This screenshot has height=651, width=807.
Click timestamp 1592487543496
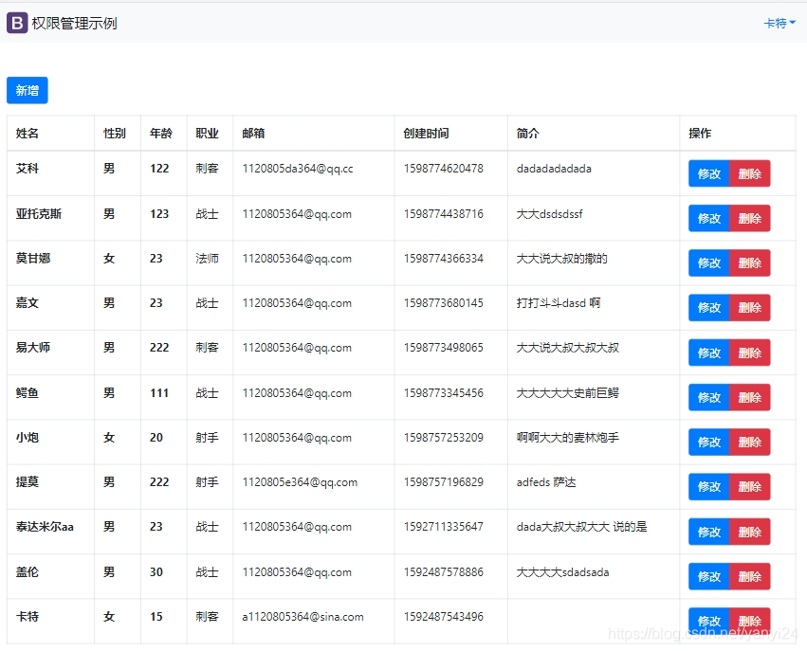coord(443,616)
